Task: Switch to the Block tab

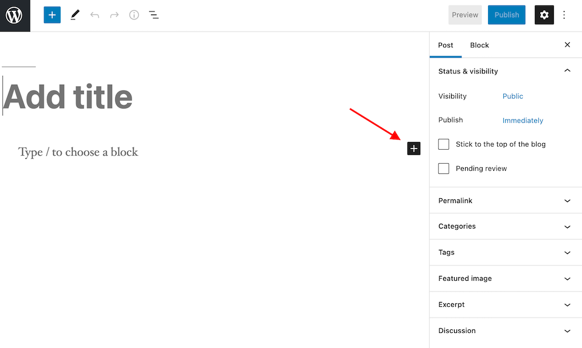Action: (x=479, y=45)
